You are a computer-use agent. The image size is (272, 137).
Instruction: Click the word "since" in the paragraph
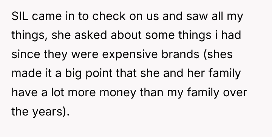coord(26,54)
